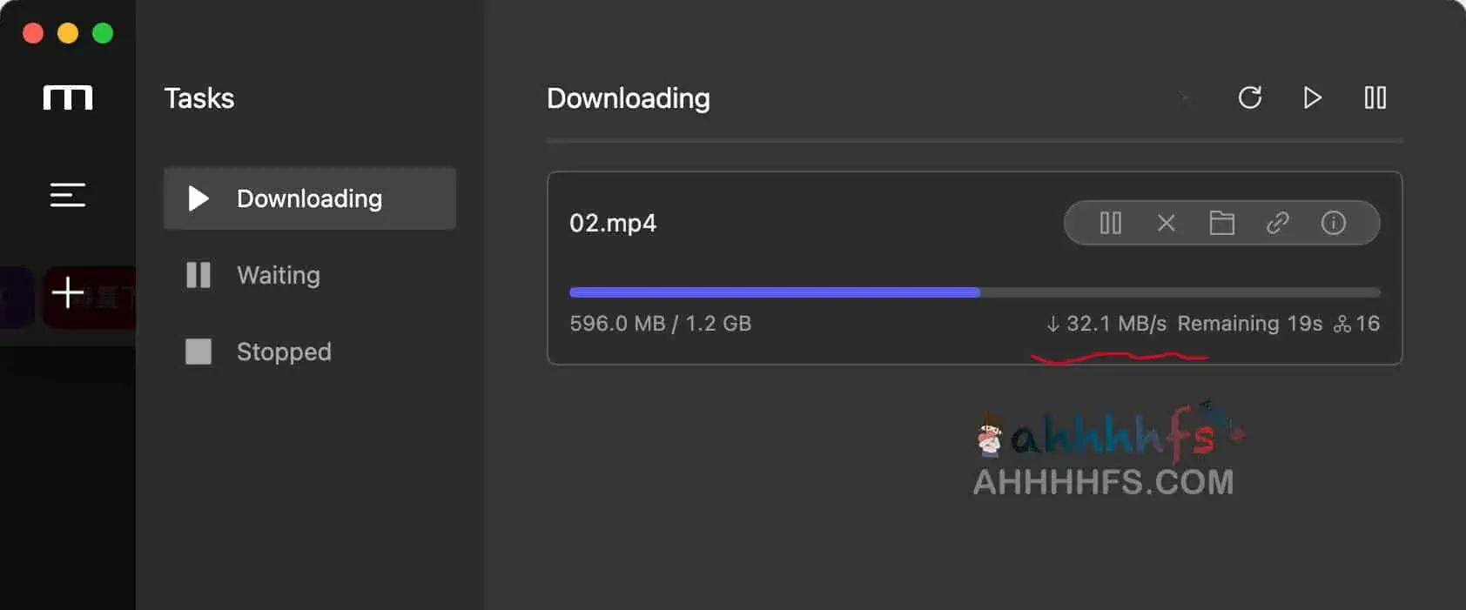
Task: Open the hamburger menu in the sidebar
Action: point(67,195)
